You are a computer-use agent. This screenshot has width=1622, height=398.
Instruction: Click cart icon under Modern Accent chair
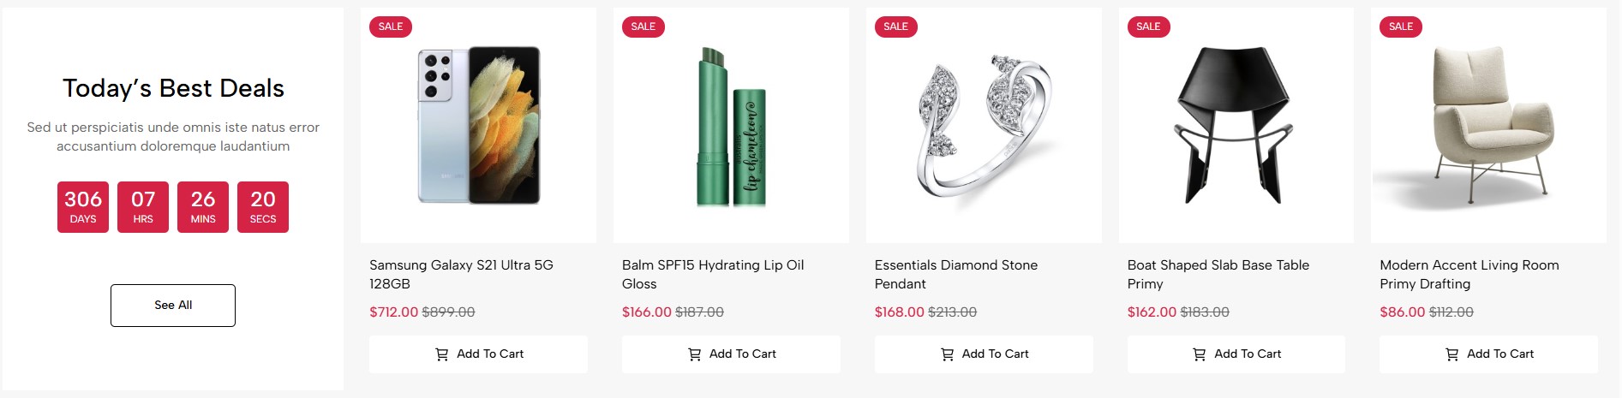pyautogui.click(x=1452, y=354)
